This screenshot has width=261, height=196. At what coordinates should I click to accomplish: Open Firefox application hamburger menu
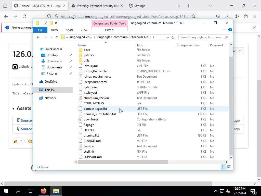click(255, 16)
